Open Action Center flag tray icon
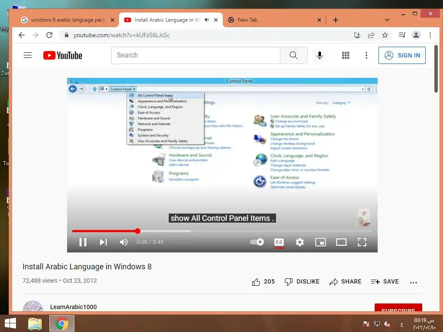Image resolution: width=443 pixels, height=332 pixels. (366, 324)
